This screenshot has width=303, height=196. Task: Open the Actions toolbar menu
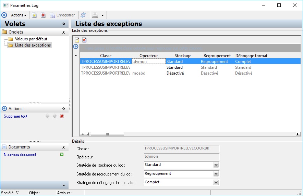[x=19, y=15]
